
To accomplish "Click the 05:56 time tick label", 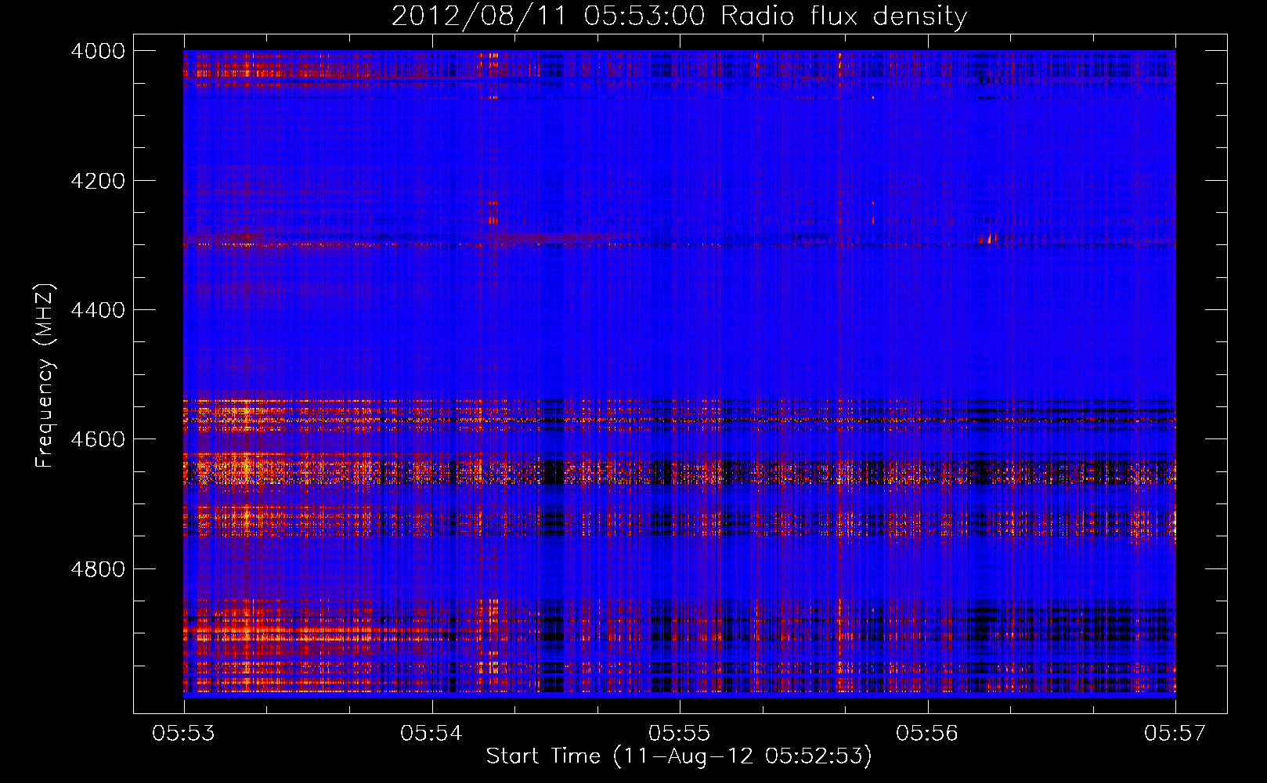I will pyautogui.click(x=927, y=733).
